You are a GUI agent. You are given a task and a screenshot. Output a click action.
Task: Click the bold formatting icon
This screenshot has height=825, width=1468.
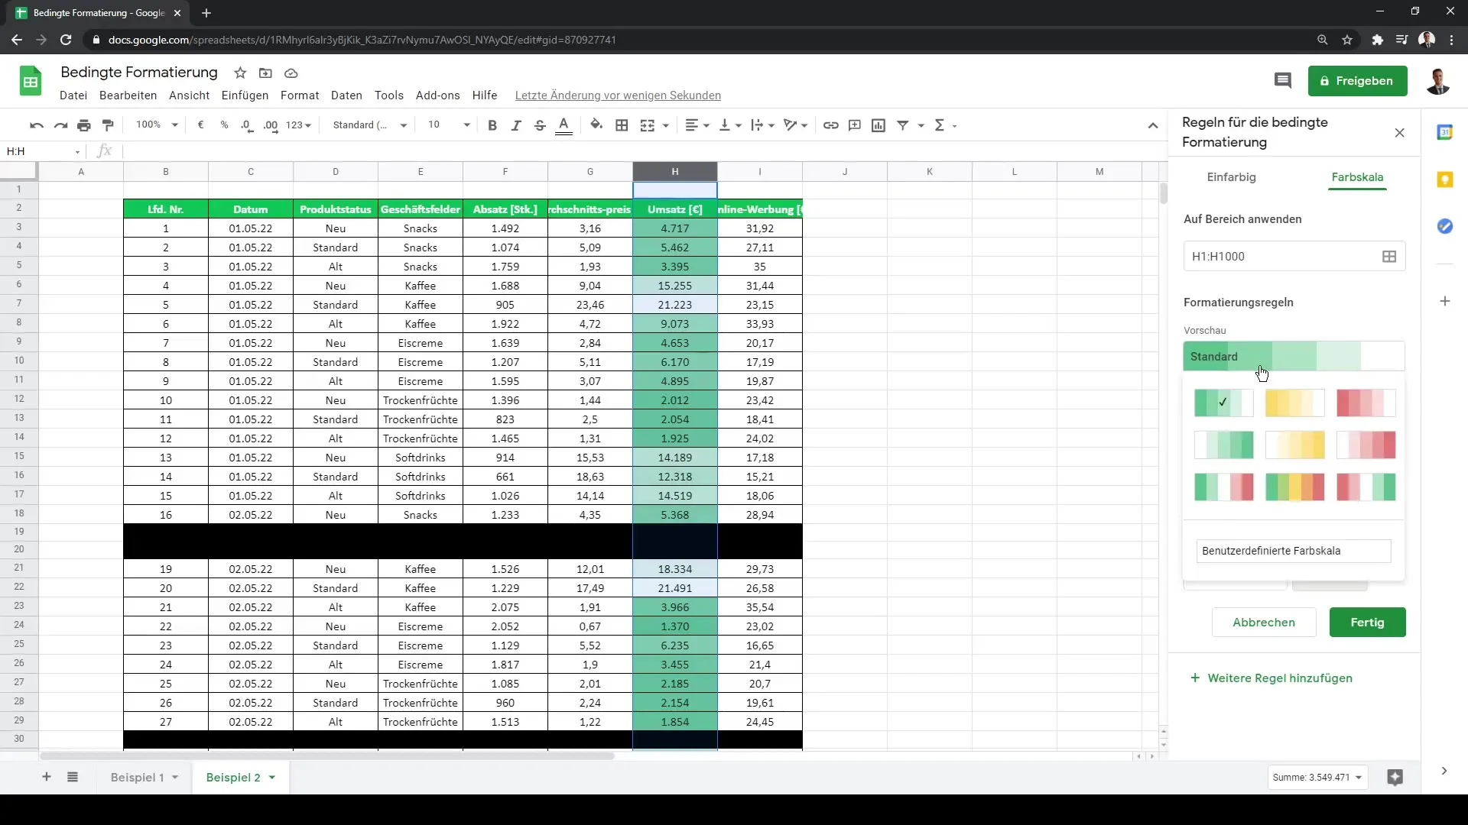[491, 125]
